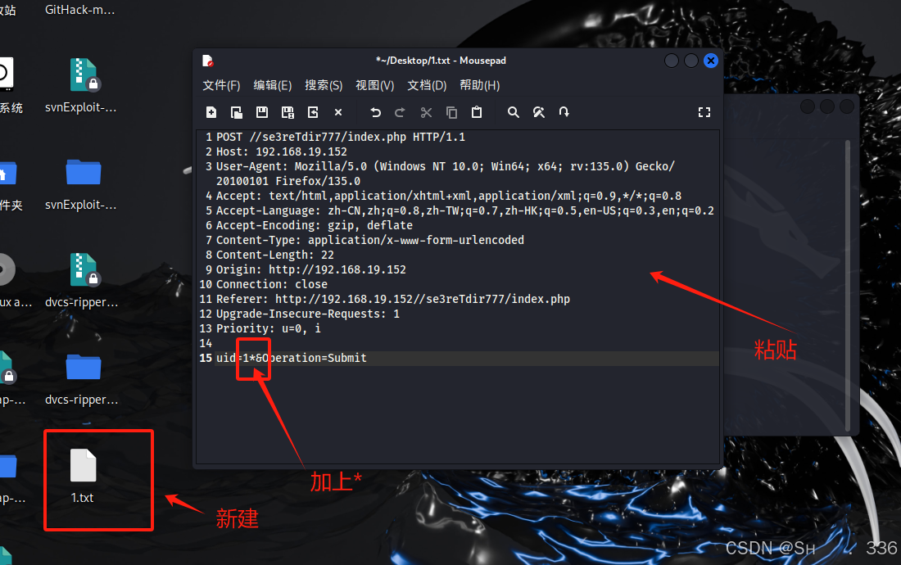Select the GitHack-m... desktop item label
This screenshot has width=901, height=565.
(80, 10)
